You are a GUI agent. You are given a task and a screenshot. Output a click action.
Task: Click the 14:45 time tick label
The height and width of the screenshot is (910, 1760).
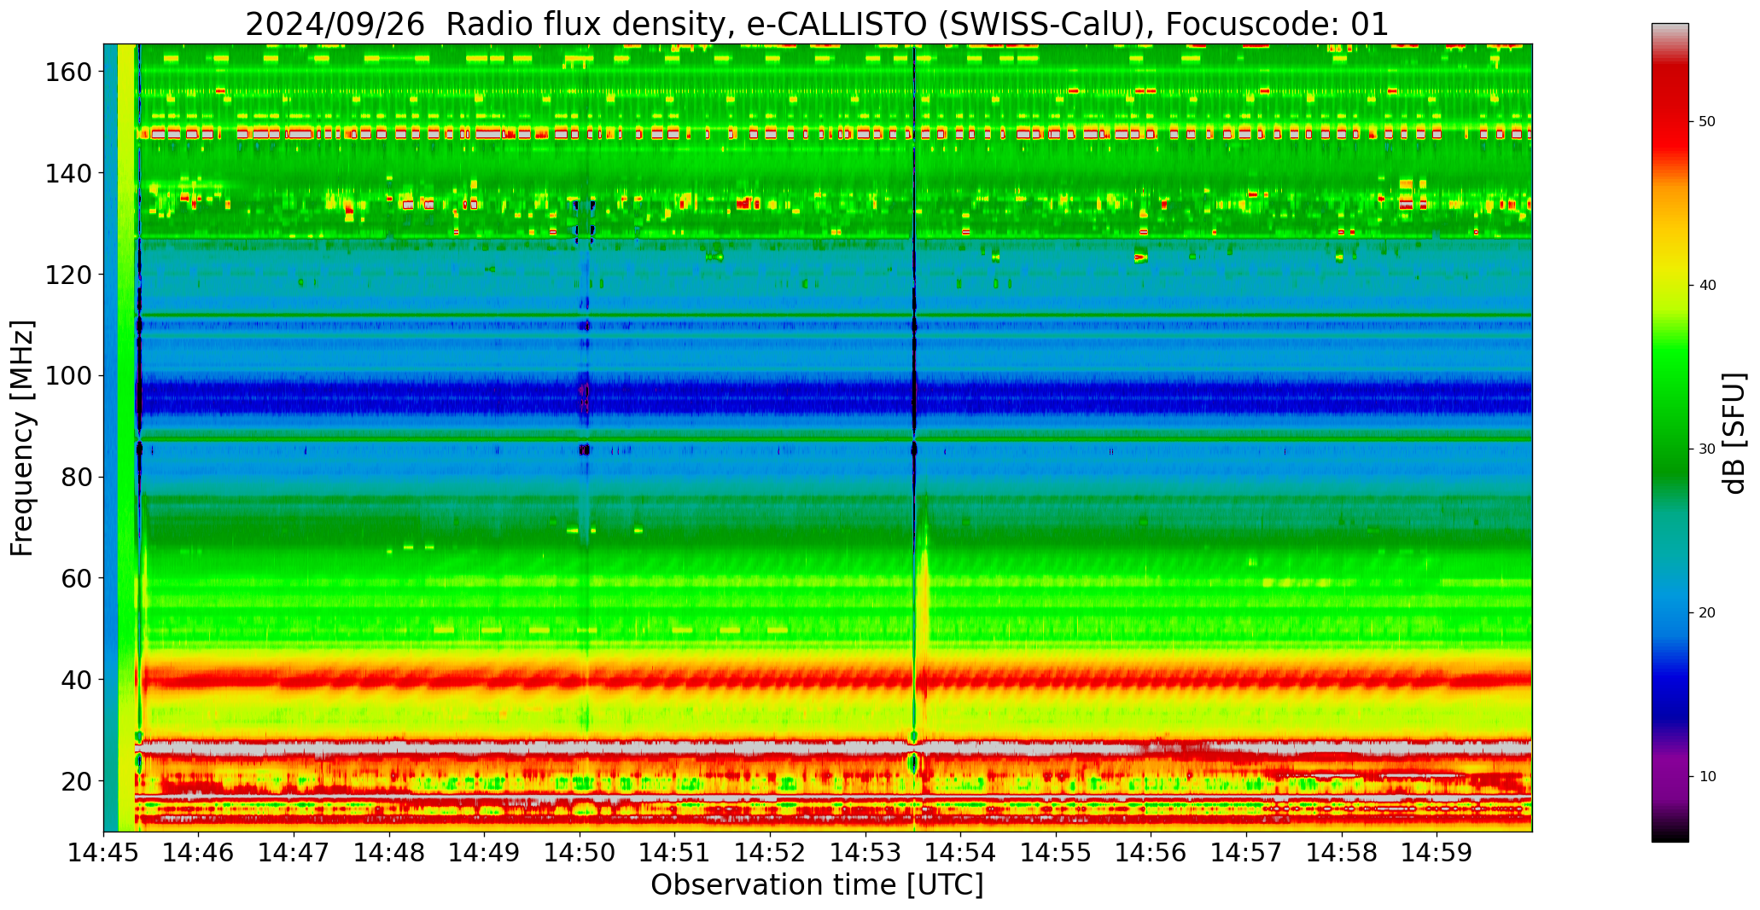coord(104,852)
